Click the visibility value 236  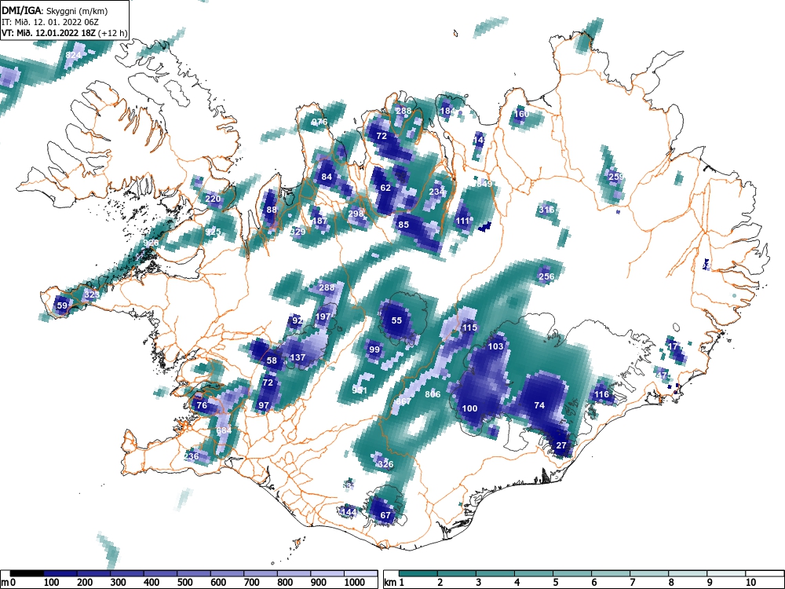[192, 456]
